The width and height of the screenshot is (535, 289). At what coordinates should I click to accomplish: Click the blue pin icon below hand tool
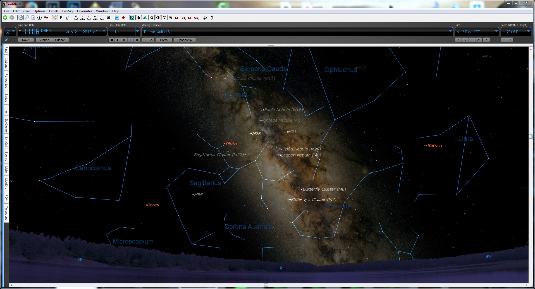(x=6, y=40)
